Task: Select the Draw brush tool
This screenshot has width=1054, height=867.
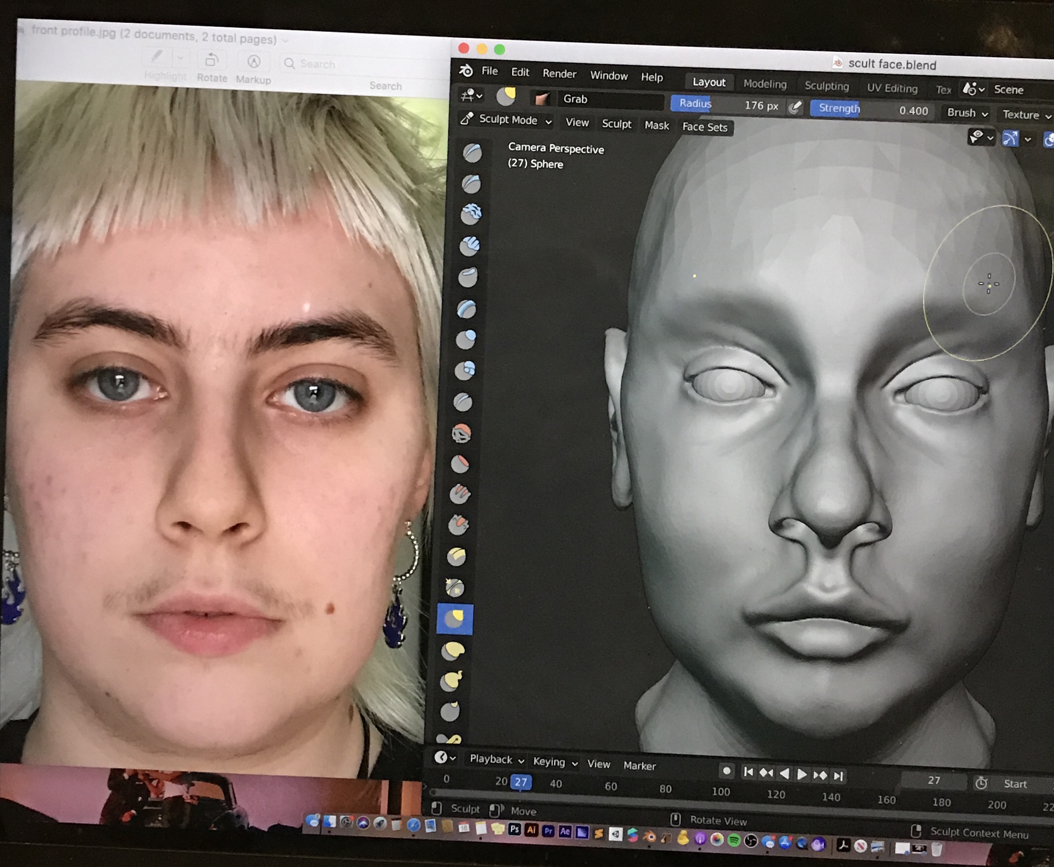Action: tap(472, 153)
